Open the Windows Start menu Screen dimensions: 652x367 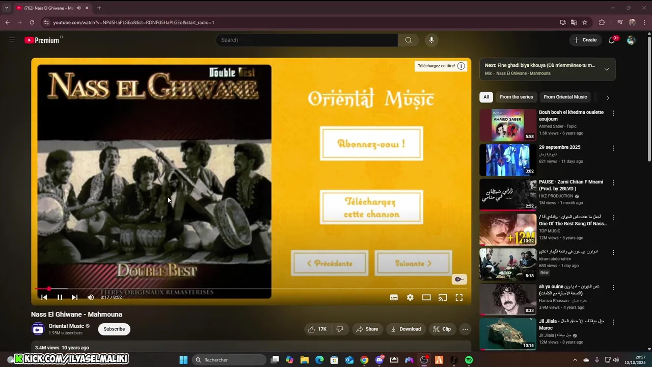click(x=184, y=360)
